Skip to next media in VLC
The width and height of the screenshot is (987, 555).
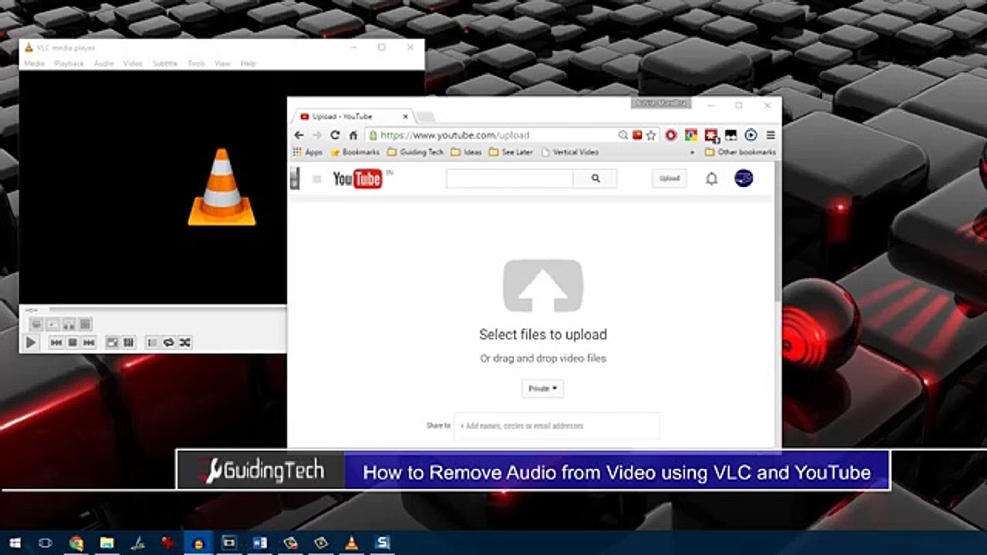(89, 342)
